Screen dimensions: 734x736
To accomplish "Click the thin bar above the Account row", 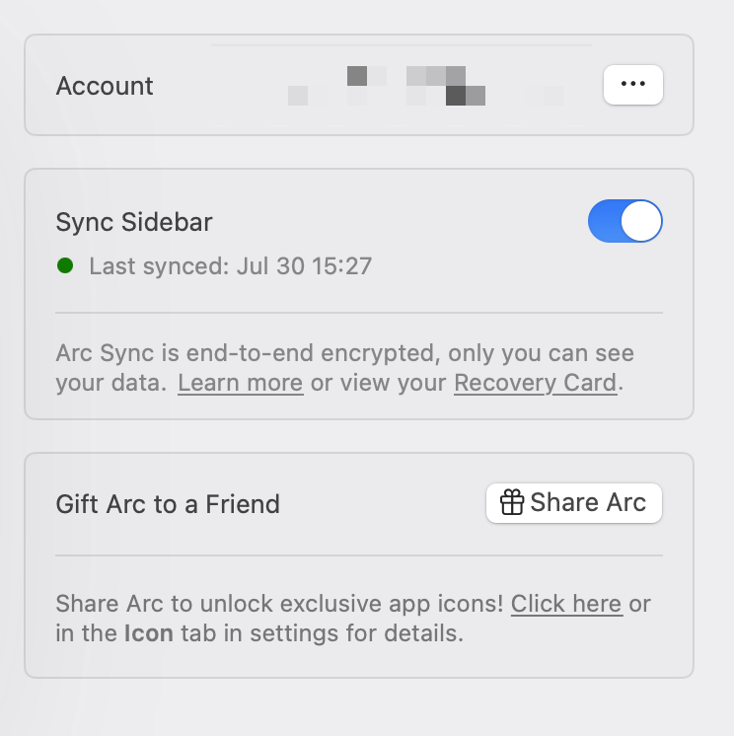I will pos(402,45).
